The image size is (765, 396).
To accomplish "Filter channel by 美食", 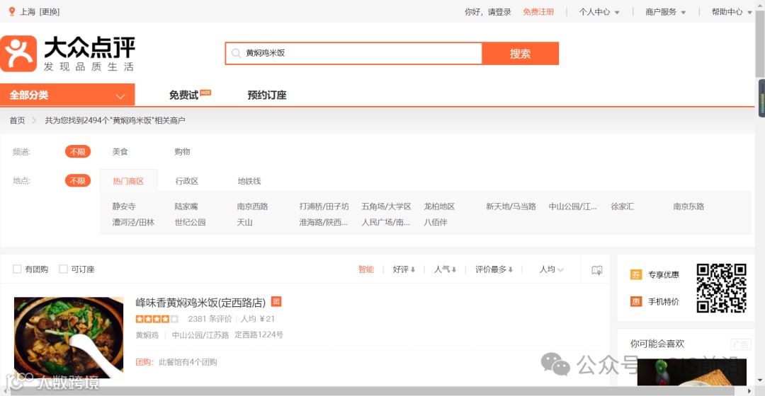I will coord(120,152).
